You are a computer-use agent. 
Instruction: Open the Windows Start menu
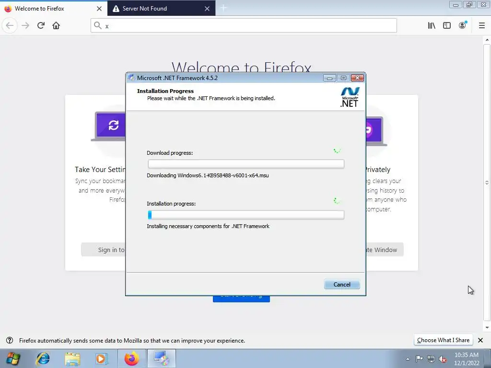point(13,358)
